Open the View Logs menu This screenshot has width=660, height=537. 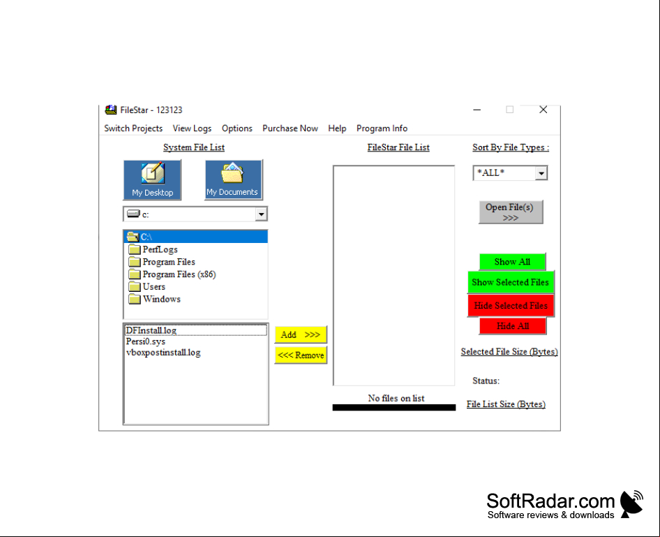[x=192, y=128]
